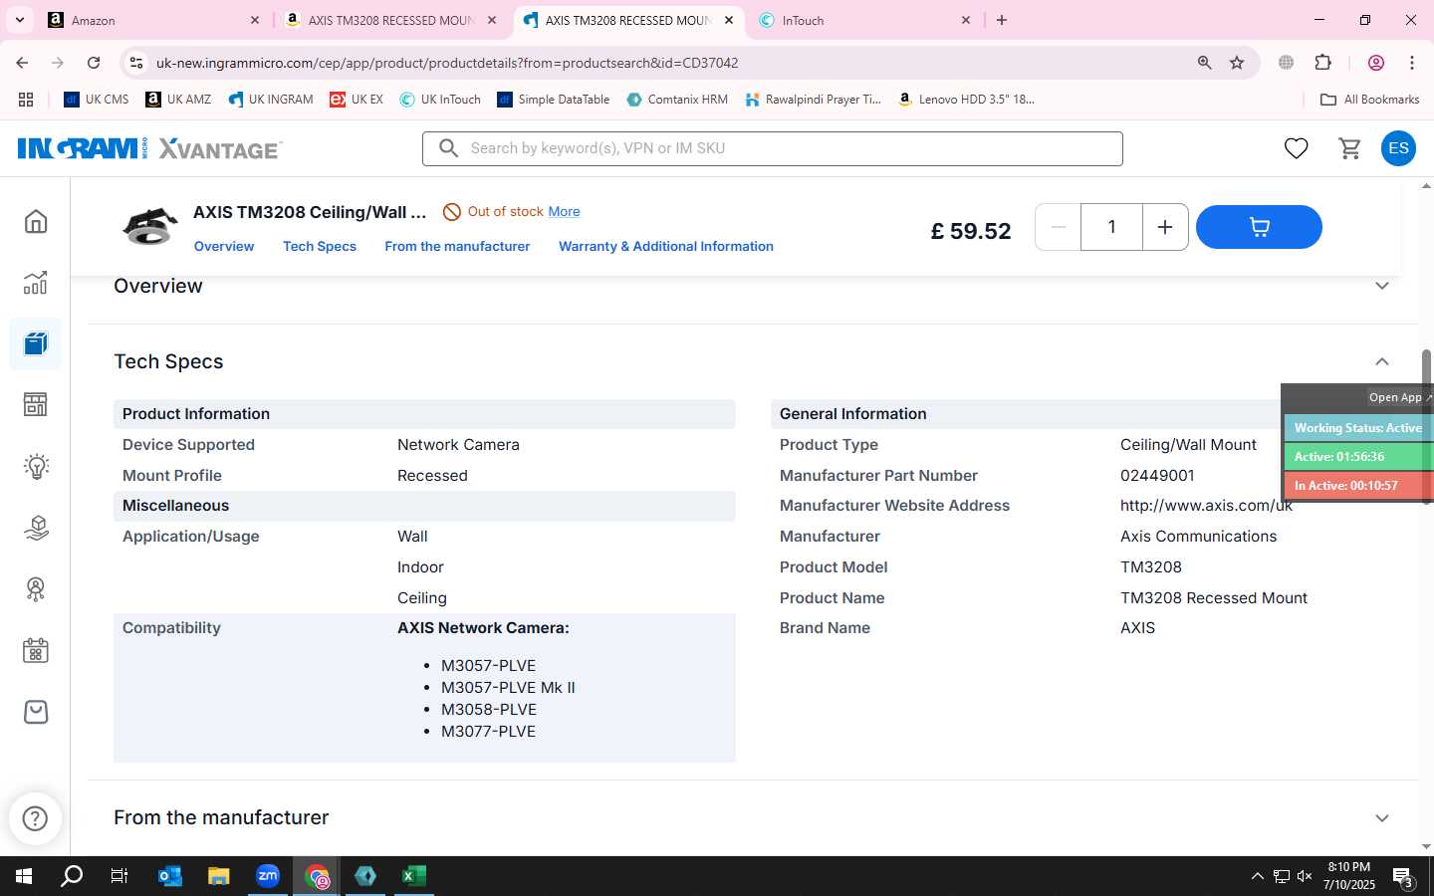
Task: Open the award ribbon icon in sidebar
Action: 36,589
